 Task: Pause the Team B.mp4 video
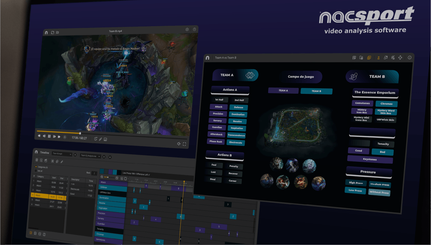(49, 136)
